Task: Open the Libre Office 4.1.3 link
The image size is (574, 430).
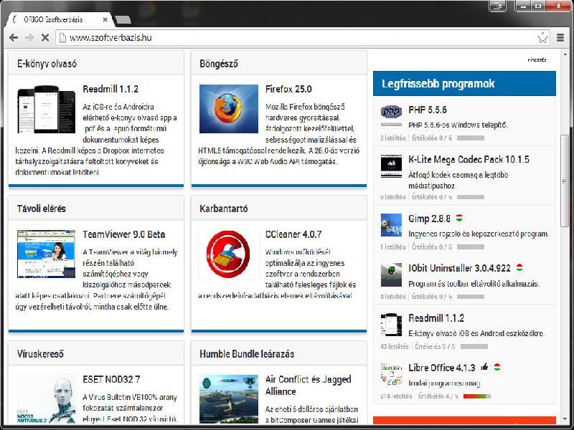Action: (442, 368)
